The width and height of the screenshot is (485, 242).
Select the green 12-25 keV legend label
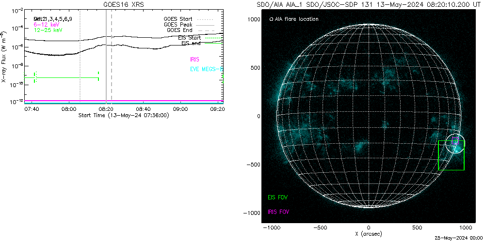[x=48, y=30]
